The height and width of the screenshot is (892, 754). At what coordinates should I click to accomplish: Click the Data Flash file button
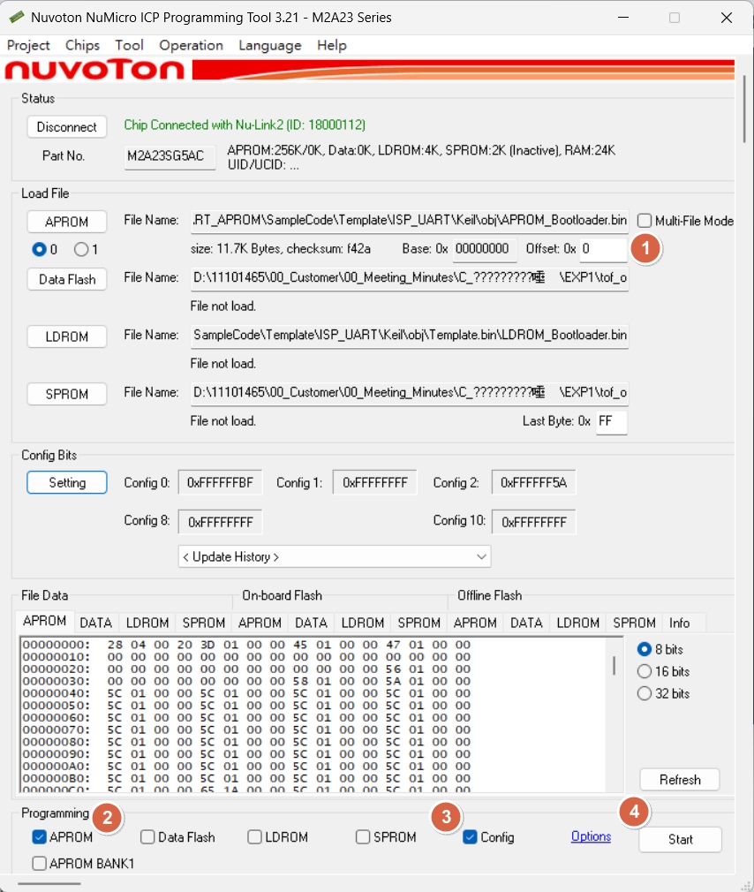(x=67, y=279)
